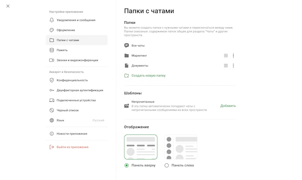Click the speech bubble icon for Все чаты
Screen dimensions: 302x180
pos(126,46)
